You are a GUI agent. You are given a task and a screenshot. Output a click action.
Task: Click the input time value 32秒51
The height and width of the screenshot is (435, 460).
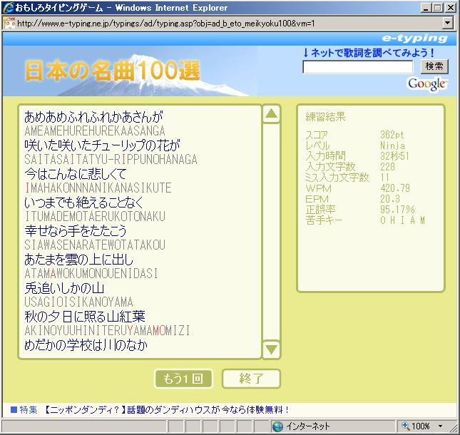394,155
